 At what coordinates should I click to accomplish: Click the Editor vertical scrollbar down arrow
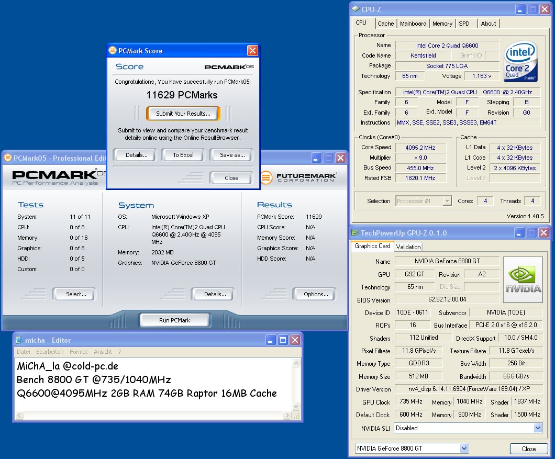tap(296, 406)
